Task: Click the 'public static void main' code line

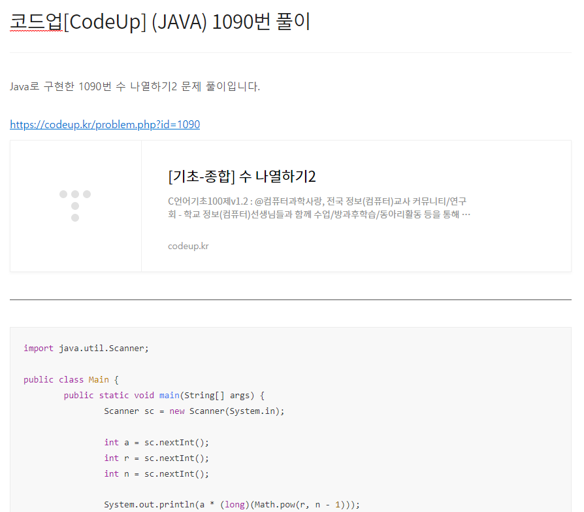Action: point(164,396)
